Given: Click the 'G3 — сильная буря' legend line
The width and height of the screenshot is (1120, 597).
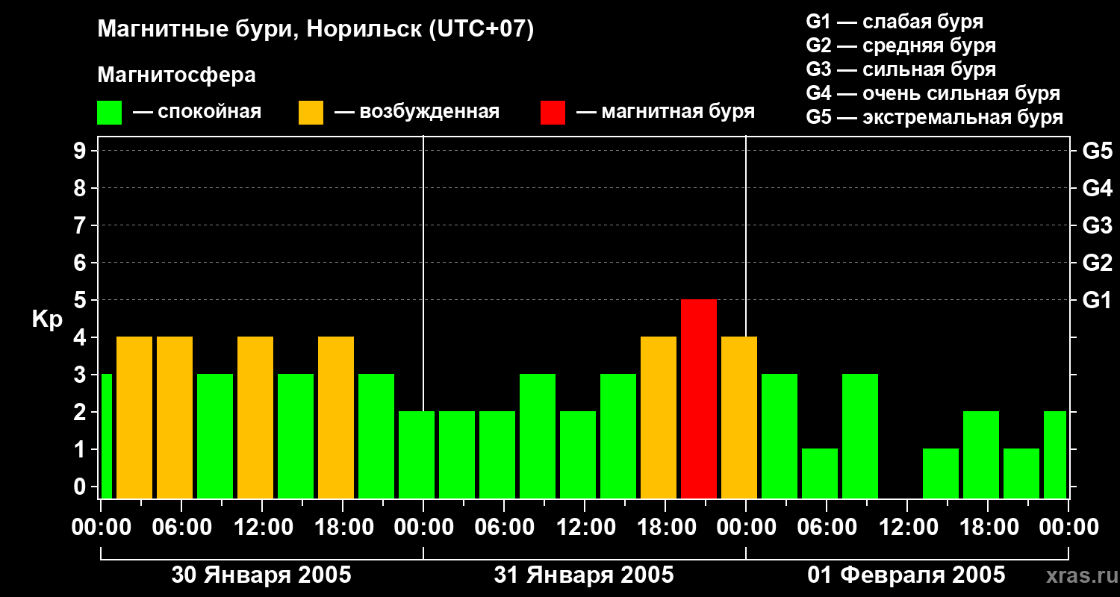Looking at the screenshot, I should (900, 69).
